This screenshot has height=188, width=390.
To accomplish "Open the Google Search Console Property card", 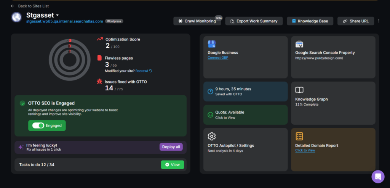I will pyautogui.click(x=333, y=57).
